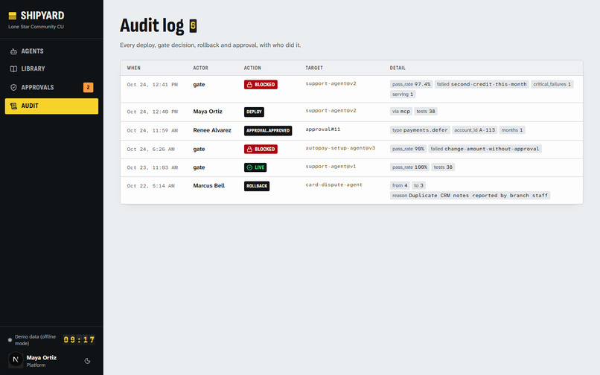Toggle dark mode moon icon
600x375 pixels.
coord(87,361)
